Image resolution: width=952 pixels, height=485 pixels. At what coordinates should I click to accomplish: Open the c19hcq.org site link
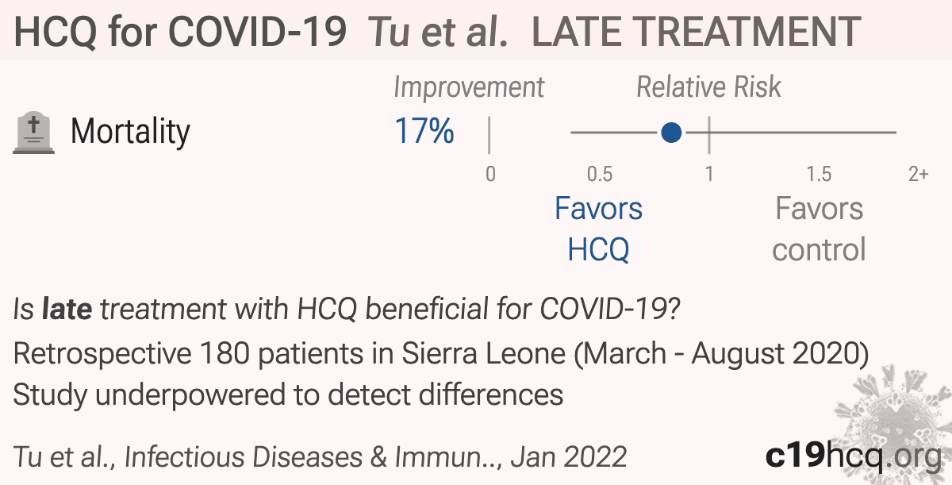852,456
